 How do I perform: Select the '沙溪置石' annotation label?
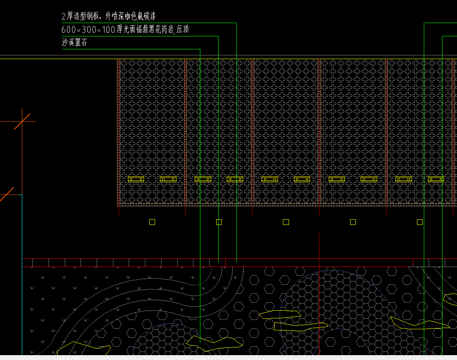74,42
